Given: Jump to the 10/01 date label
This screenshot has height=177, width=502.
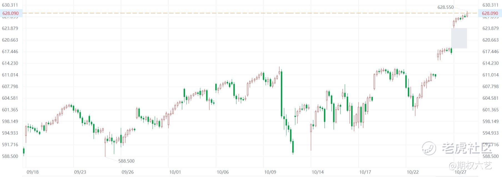Looking at the screenshot, I should [175, 172].
